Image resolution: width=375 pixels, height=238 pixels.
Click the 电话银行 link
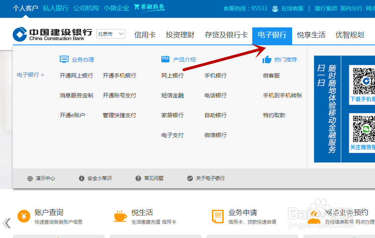click(216, 95)
